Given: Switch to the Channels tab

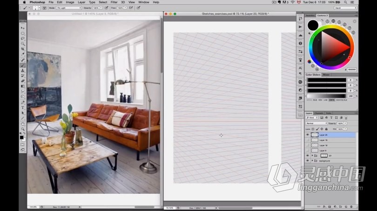Looking at the screenshot, I should coord(319,113).
